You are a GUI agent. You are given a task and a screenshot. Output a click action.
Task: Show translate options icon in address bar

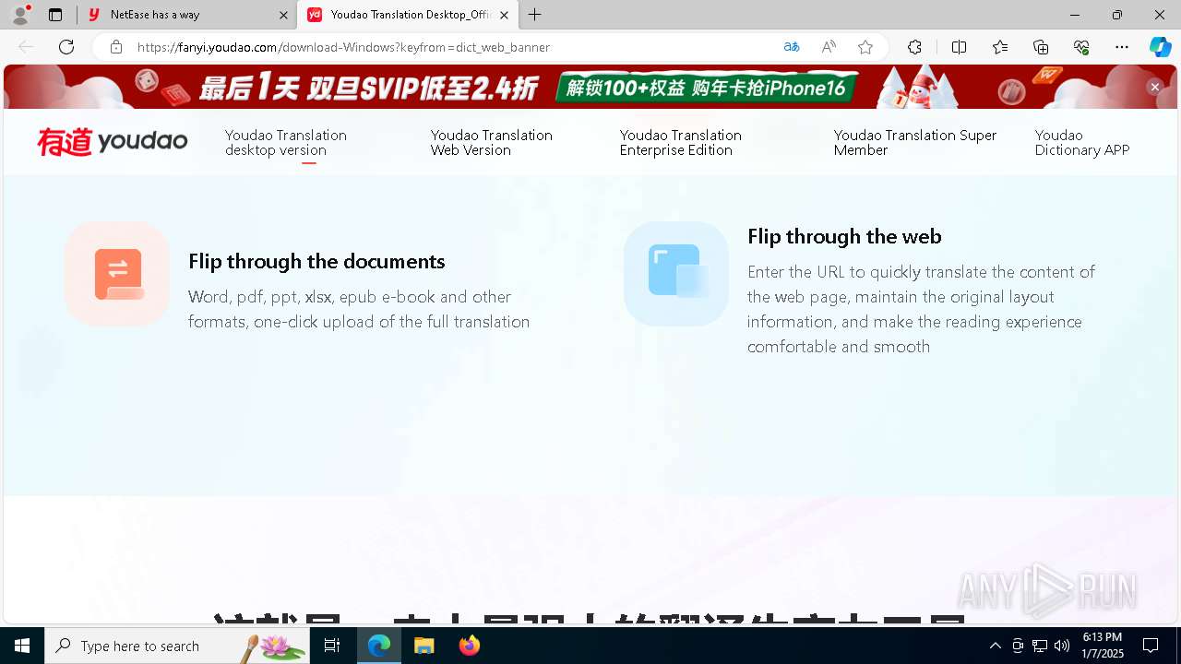[x=792, y=47]
